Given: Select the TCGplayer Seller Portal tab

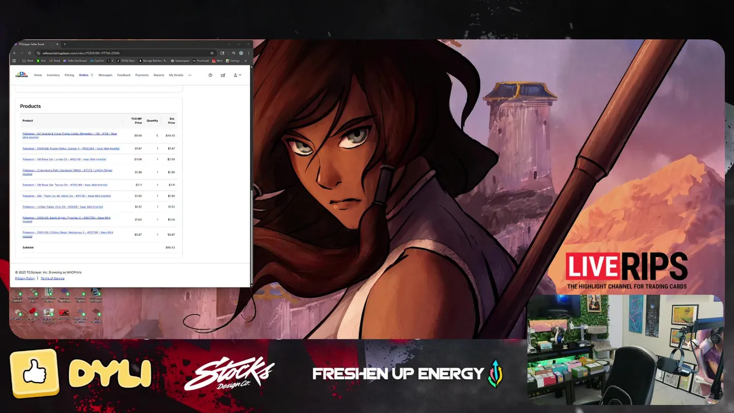Looking at the screenshot, I should (36, 44).
